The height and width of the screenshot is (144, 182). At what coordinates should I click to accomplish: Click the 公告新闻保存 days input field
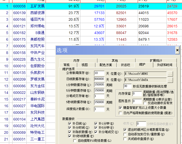[99, 73]
